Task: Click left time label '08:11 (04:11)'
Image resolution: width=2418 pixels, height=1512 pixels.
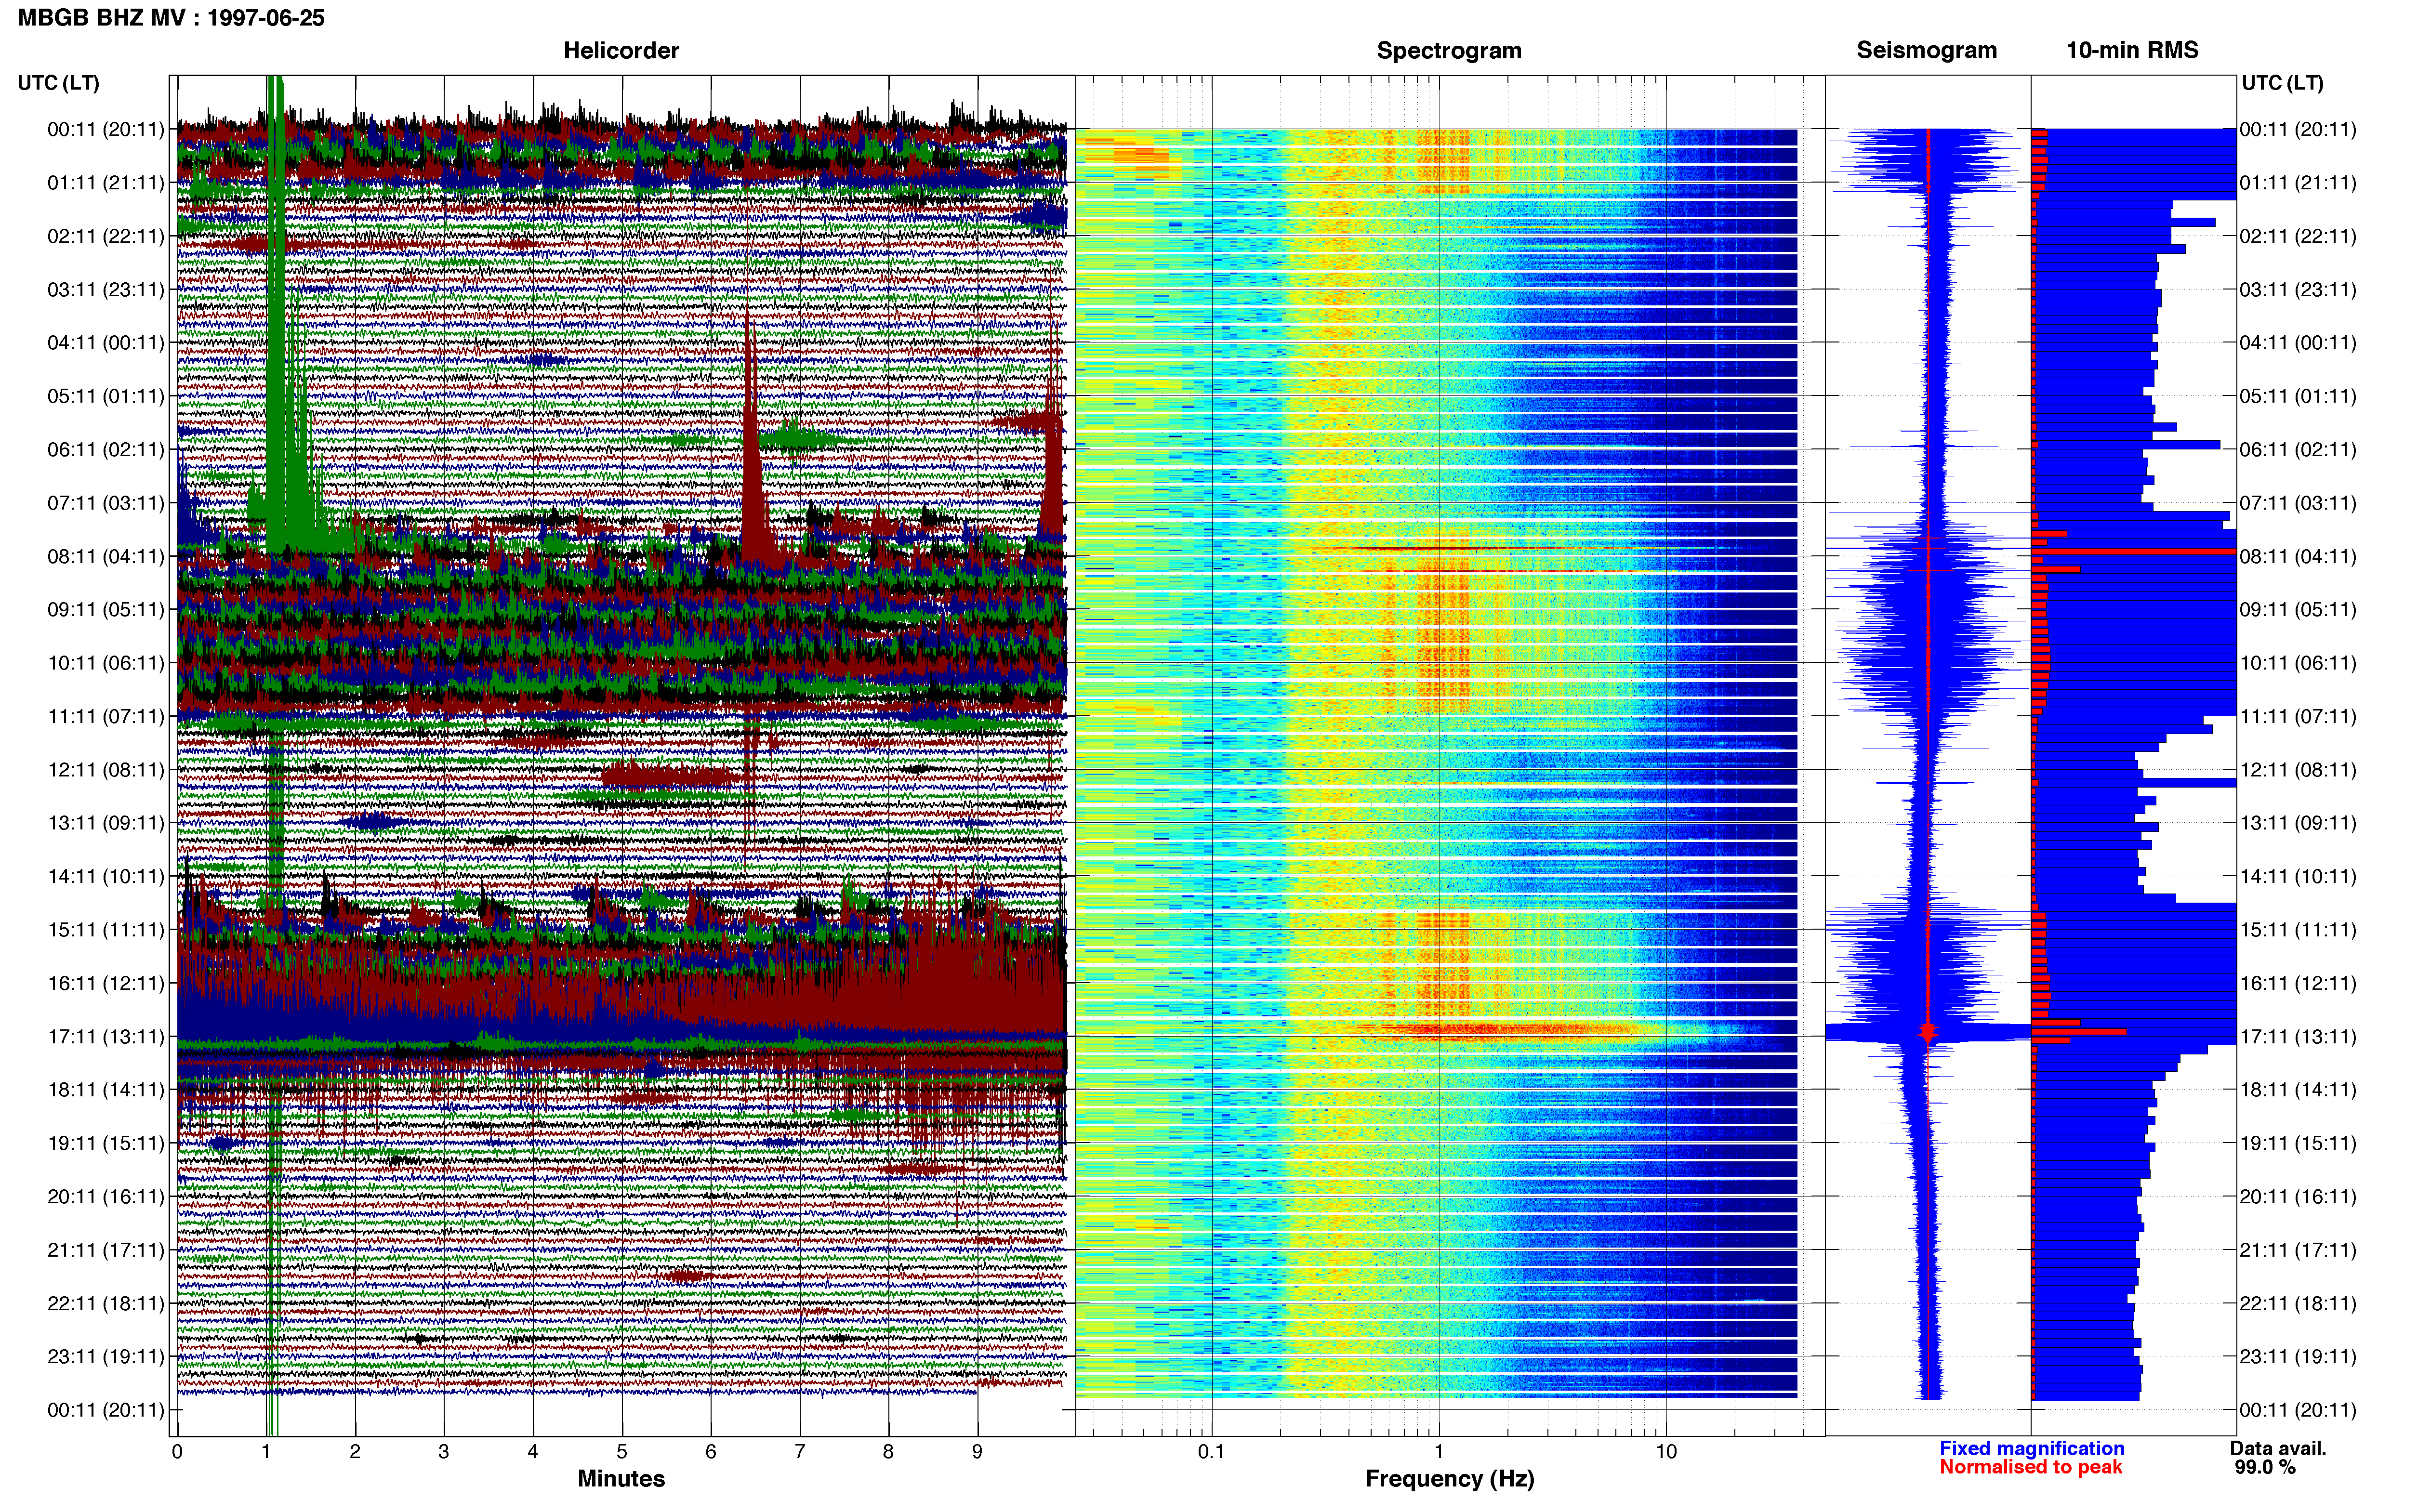Action: click(x=105, y=556)
